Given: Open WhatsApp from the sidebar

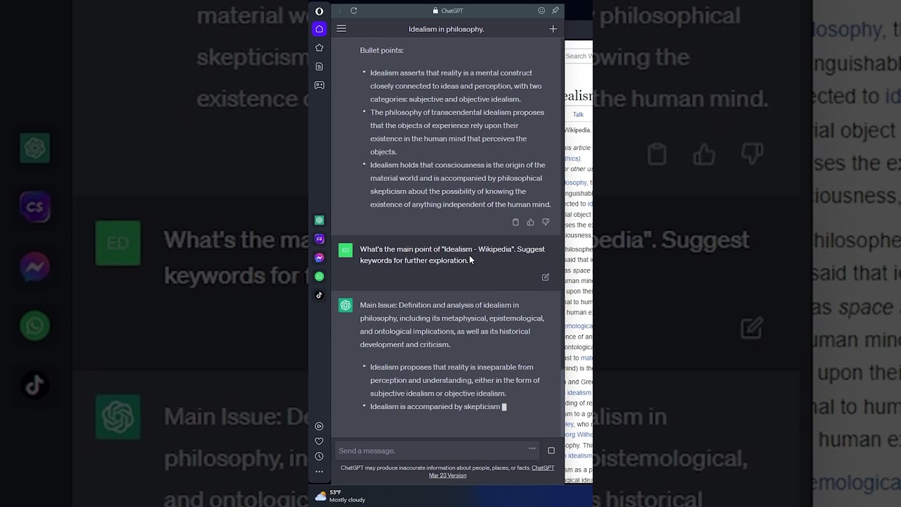Looking at the screenshot, I should (x=319, y=277).
